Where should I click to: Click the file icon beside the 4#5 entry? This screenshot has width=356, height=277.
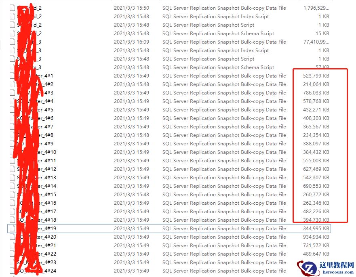click(x=12, y=109)
